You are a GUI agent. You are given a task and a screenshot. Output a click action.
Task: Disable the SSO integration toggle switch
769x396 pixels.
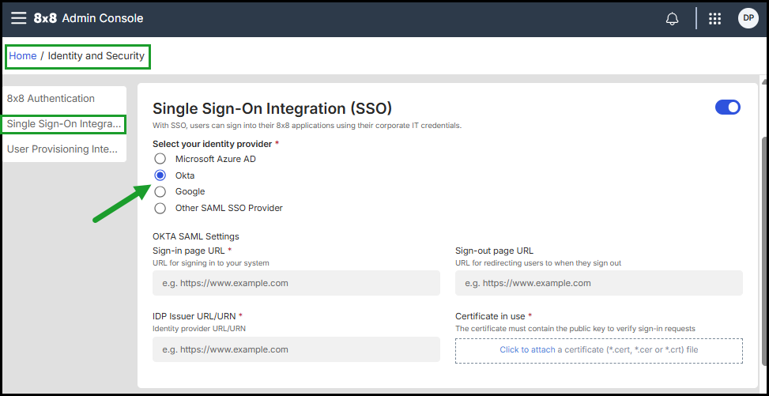click(x=727, y=107)
